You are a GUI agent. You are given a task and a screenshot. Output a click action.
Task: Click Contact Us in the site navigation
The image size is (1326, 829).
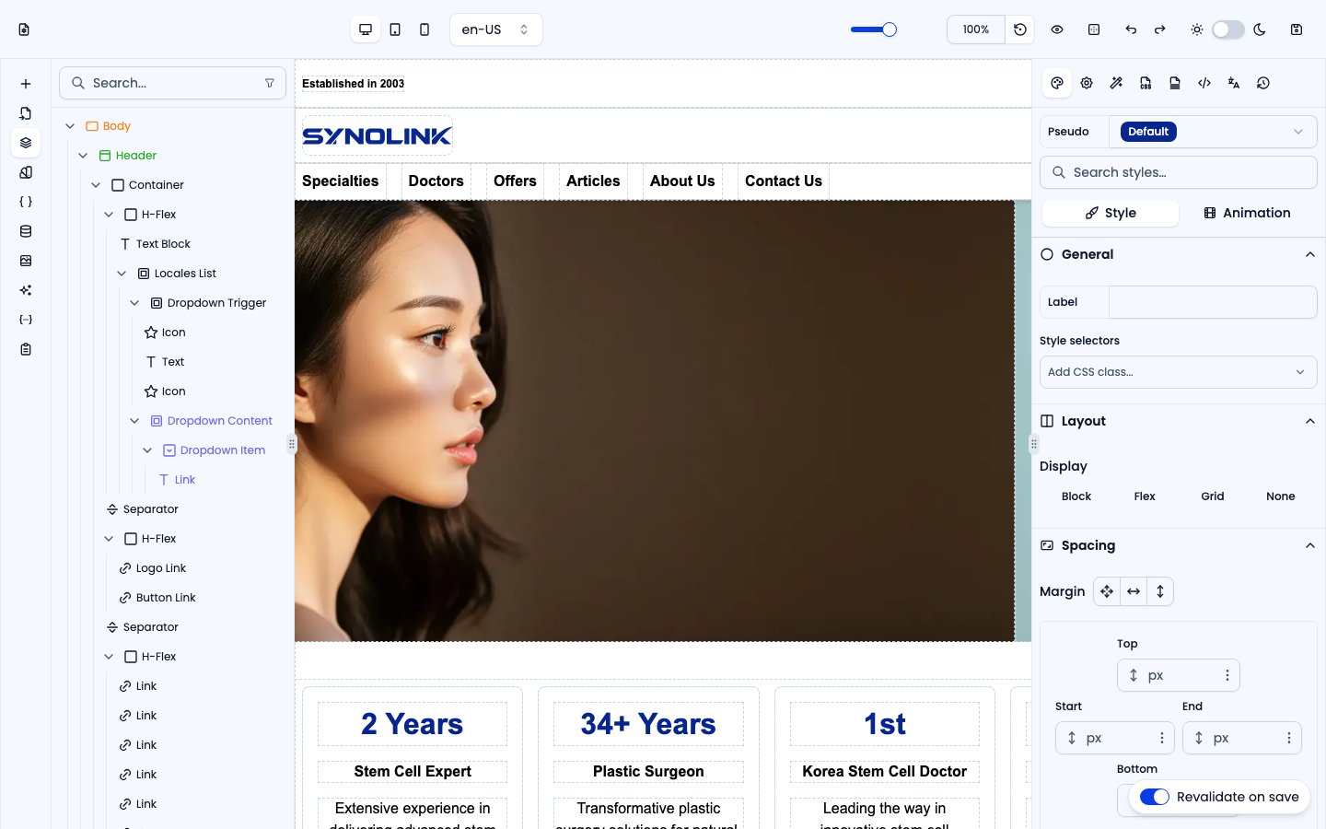(x=784, y=181)
